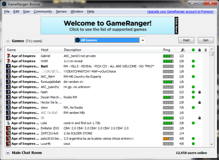Click the scrollbar down arrow in games list
The image size is (219, 160).
click(x=212, y=144)
